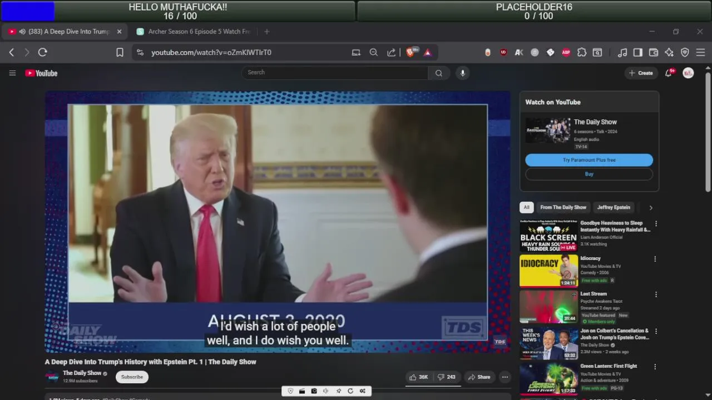Open Leo AI sparkle icon

point(669,52)
